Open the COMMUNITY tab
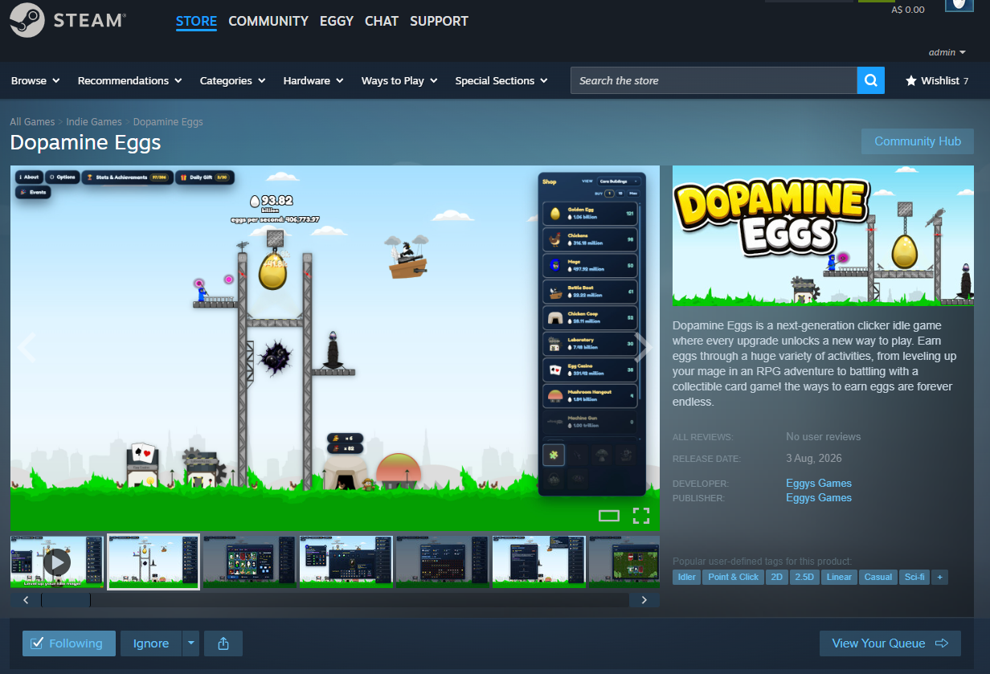 pos(268,21)
